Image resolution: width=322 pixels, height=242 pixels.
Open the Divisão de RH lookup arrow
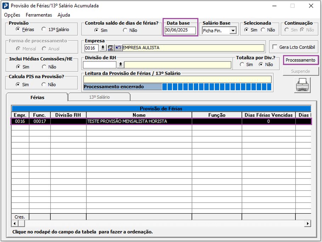pos(120,65)
